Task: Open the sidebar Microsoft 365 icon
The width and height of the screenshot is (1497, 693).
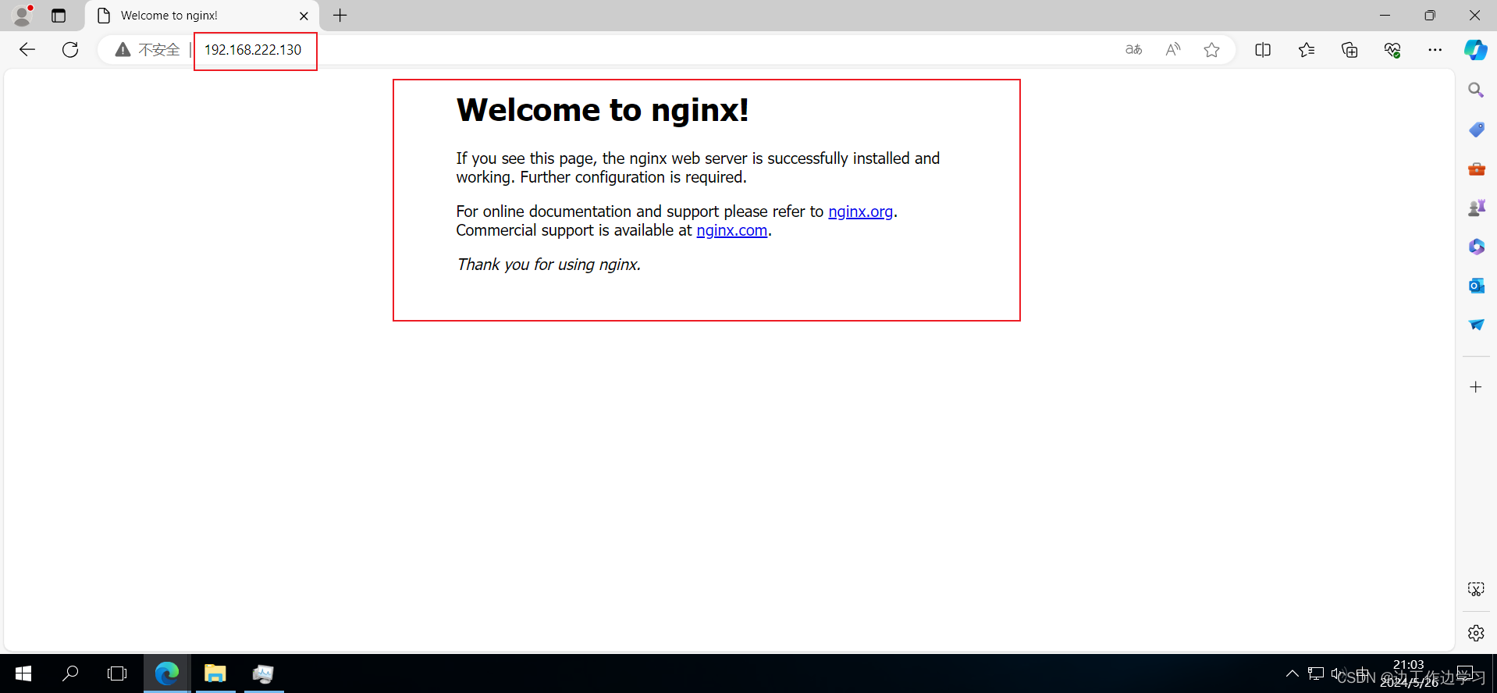Action: click(x=1476, y=247)
